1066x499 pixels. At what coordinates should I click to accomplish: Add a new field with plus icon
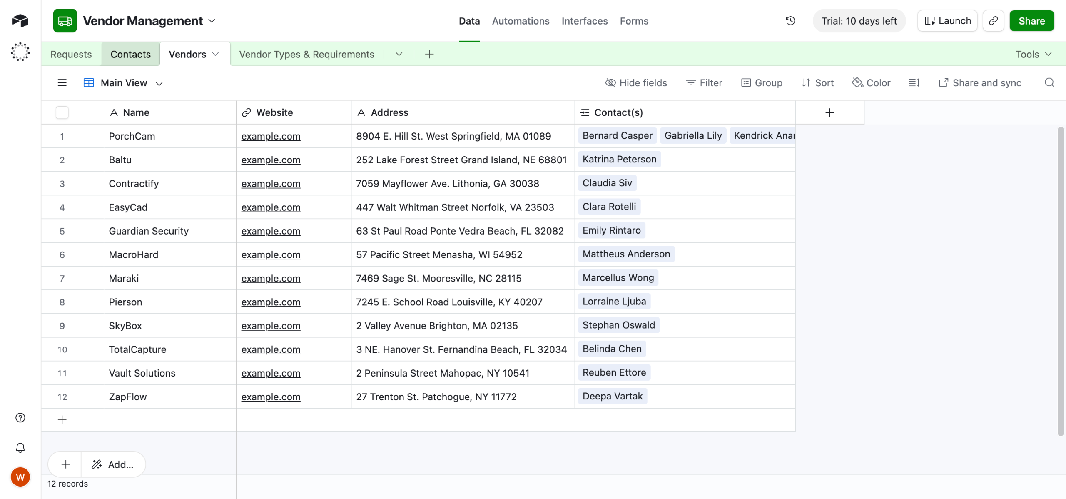pos(829,112)
